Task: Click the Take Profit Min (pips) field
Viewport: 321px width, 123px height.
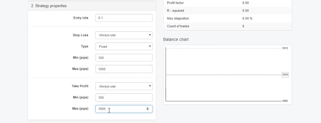Action: [x=124, y=97]
